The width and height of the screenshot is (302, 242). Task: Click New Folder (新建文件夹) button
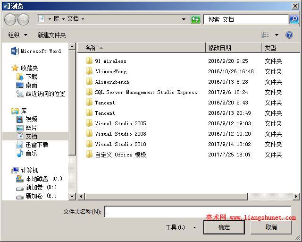point(51,35)
